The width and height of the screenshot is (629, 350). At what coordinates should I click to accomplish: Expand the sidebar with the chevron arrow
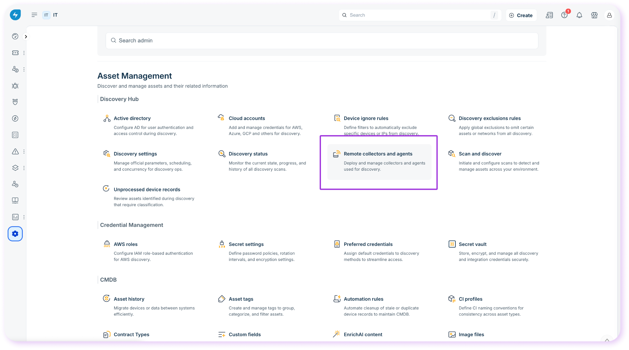click(x=26, y=37)
